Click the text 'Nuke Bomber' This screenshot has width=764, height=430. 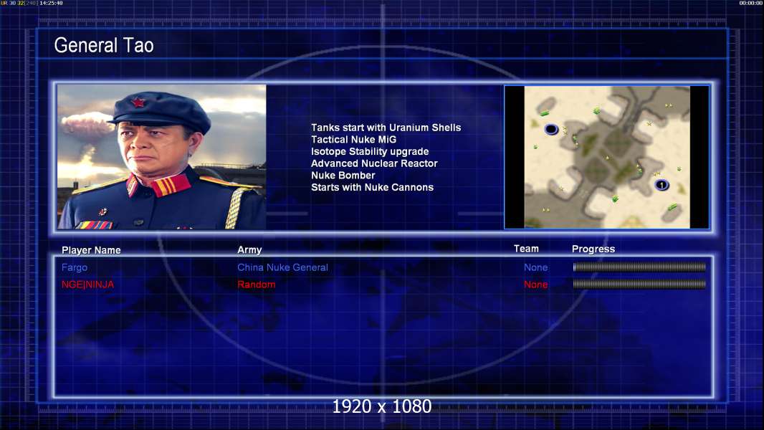click(343, 176)
